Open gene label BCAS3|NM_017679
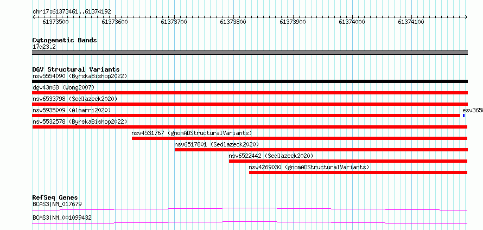Viewport: 483px width, 230px height. pos(57,204)
